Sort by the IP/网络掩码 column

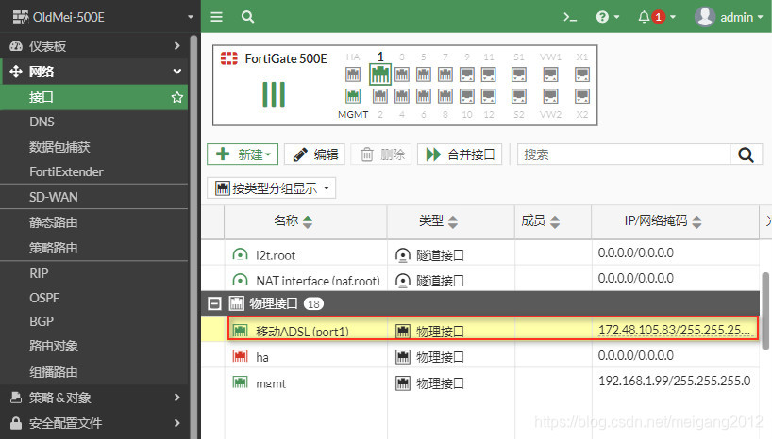(675, 221)
